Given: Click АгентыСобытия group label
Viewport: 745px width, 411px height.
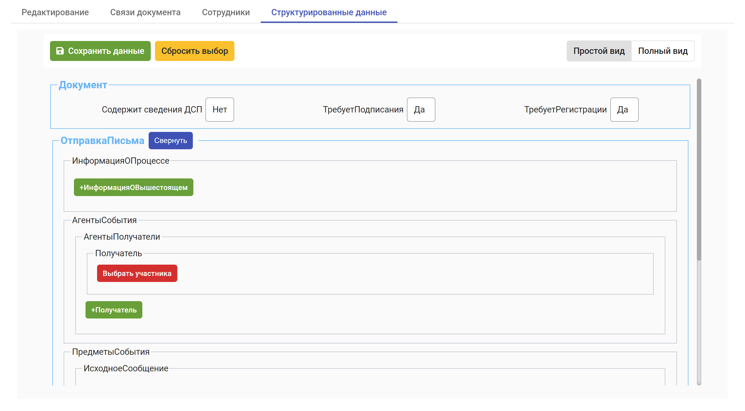Looking at the screenshot, I should [104, 220].
